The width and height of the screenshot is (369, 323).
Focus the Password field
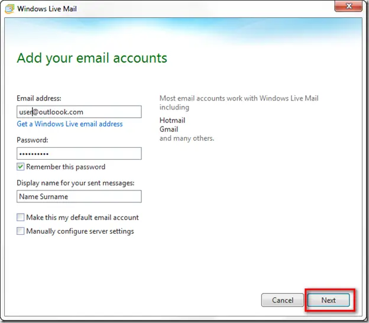pos(79,153)
